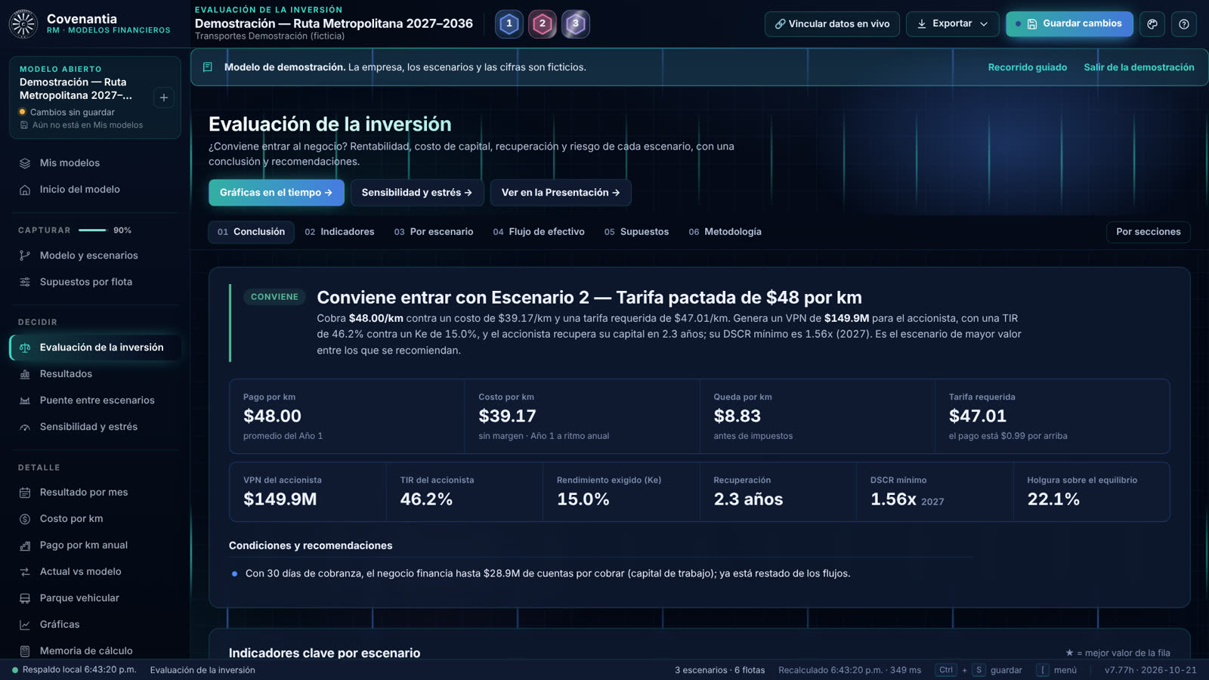The width and height of the screenshot is (1209, 680).
Task: Click the Parque vehicular bus icon
Action: point(25,598)
